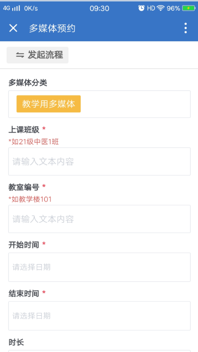Close the 多媒体预约 page with X icon
198x352 pixels.
point(13,28)
